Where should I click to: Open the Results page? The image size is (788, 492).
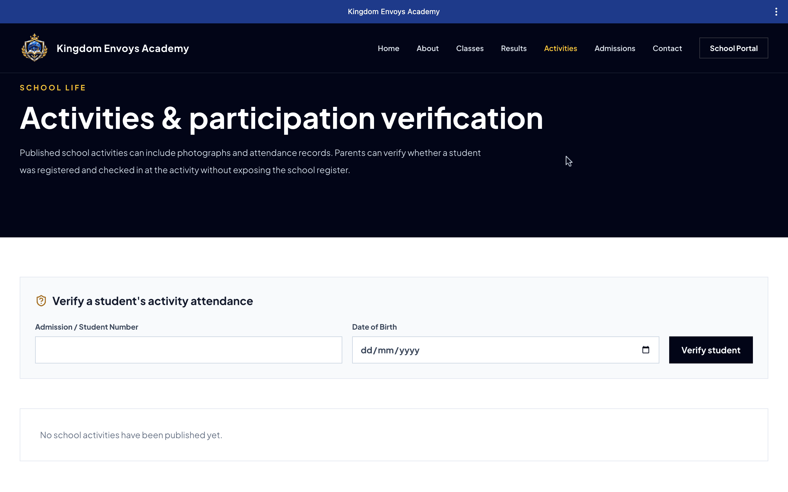coord(513,48)
